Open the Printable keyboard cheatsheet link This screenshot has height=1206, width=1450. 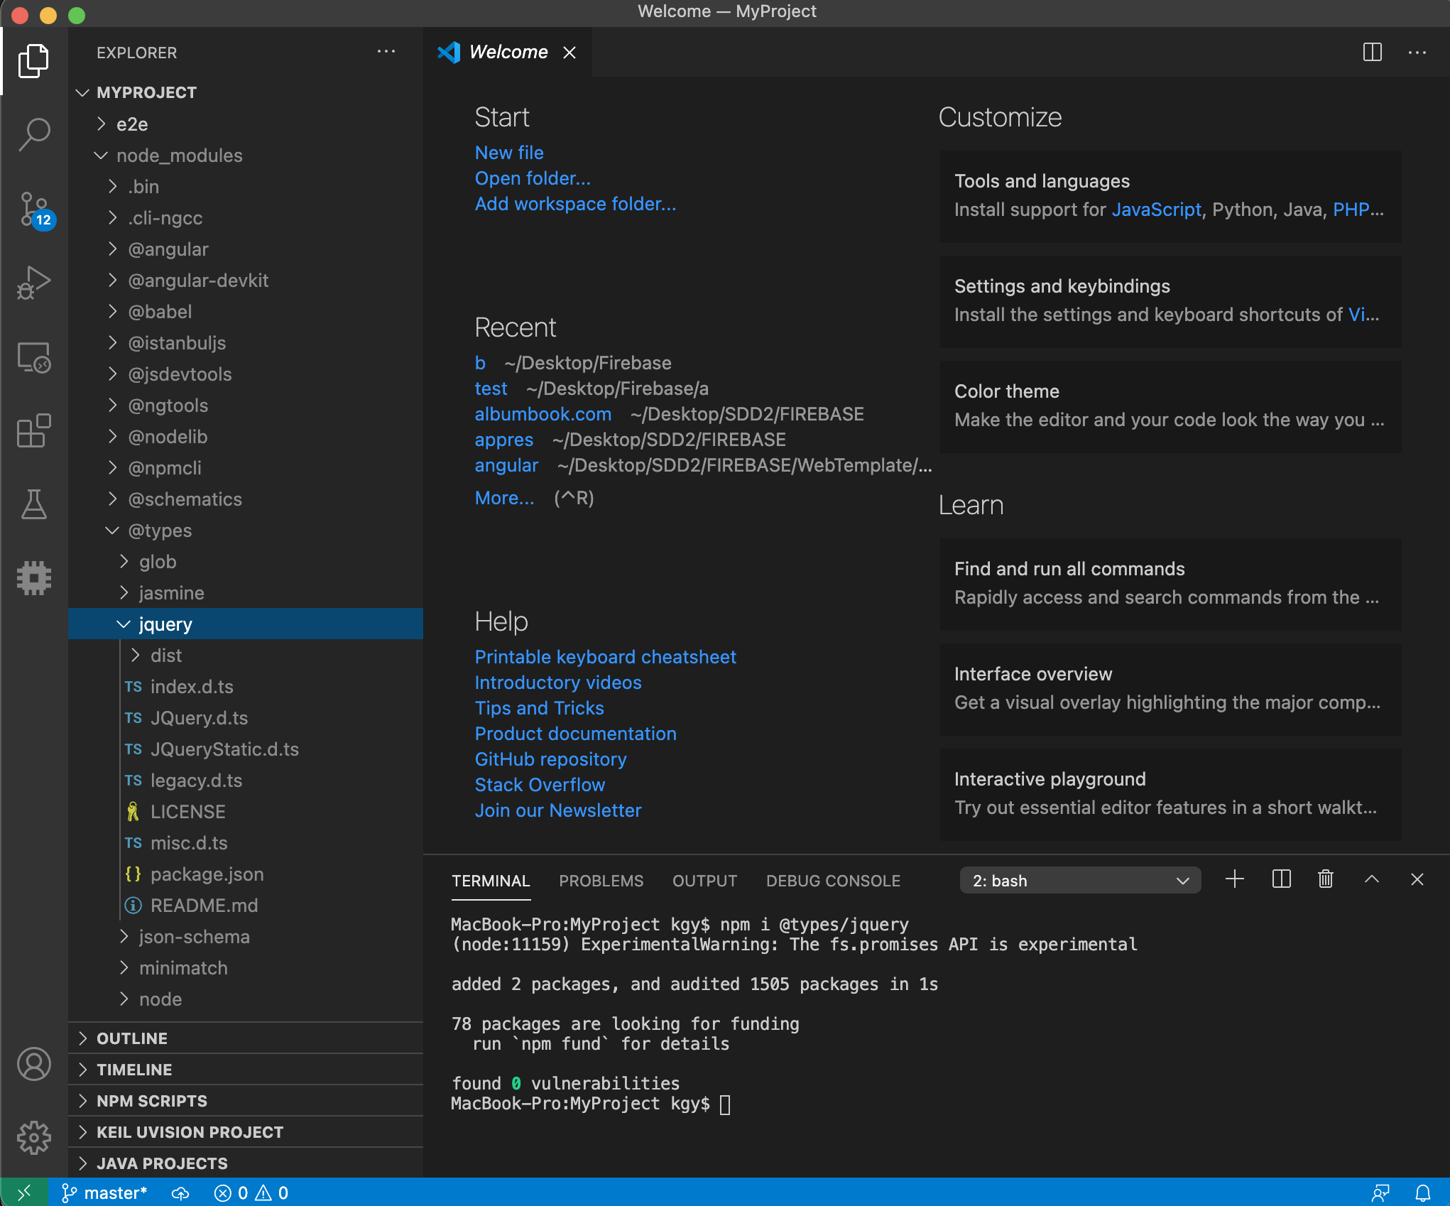point(605,657)
